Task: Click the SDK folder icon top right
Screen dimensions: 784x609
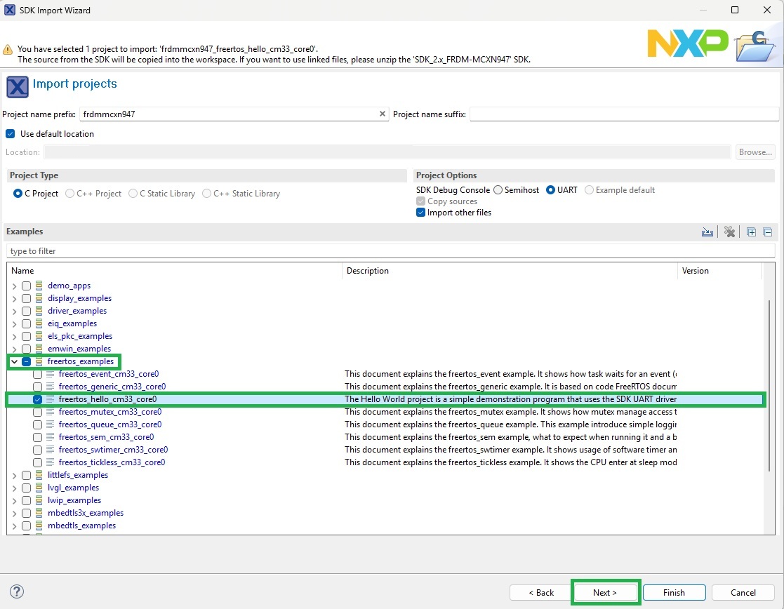Action: click(755, 45)
